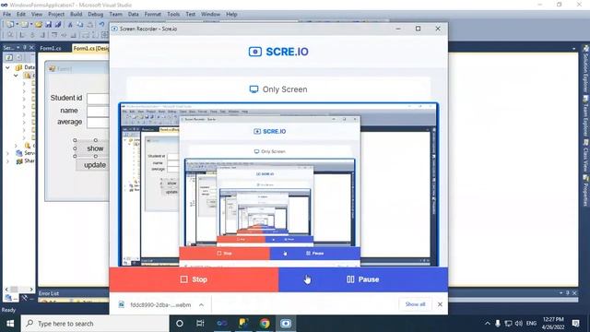The width and height of the screenshot is (590, 332).
Task: Open Google Chrome from taskbar
Action: tap(265, 324)
